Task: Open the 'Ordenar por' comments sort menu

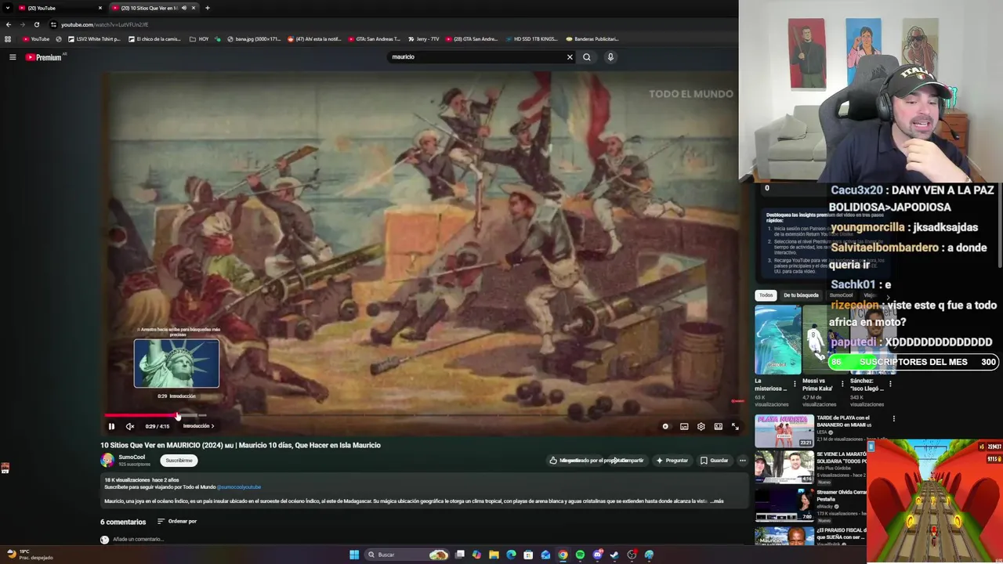Action: 177,522
